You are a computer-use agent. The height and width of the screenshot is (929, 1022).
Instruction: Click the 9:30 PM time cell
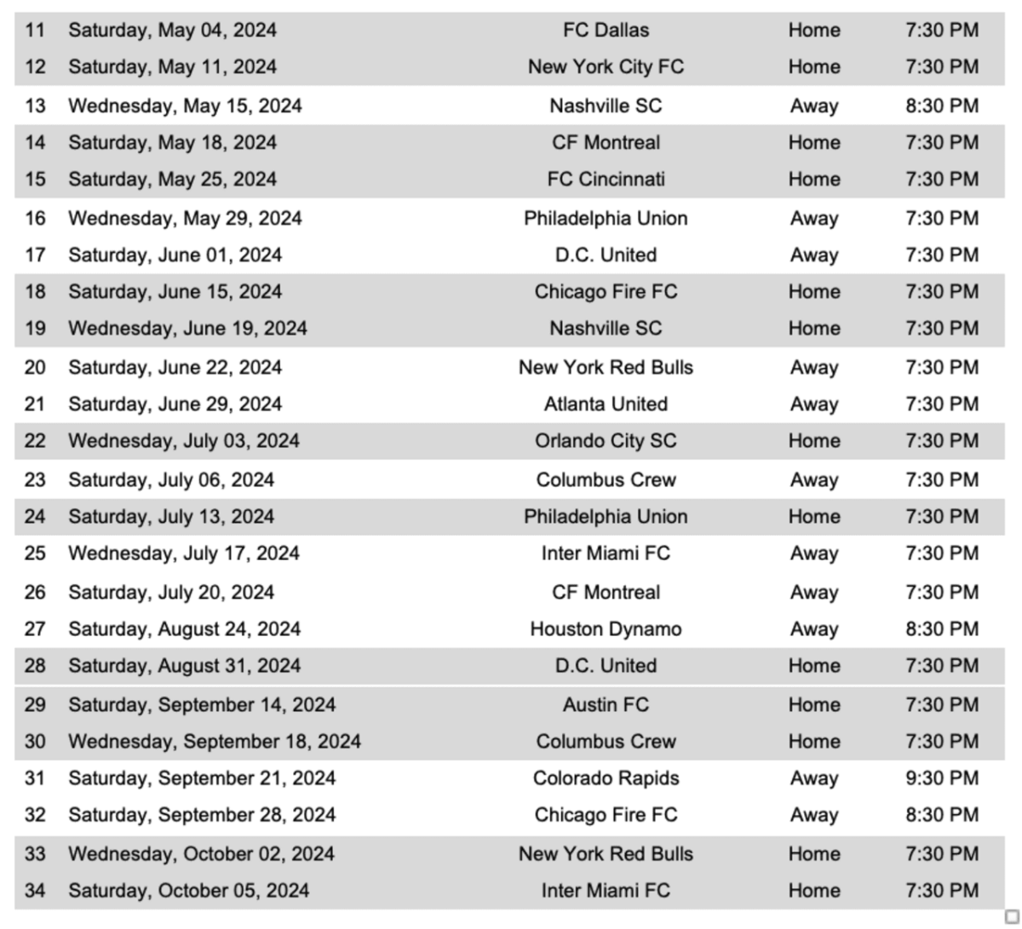pyautogui.click(x=941, y=778)
